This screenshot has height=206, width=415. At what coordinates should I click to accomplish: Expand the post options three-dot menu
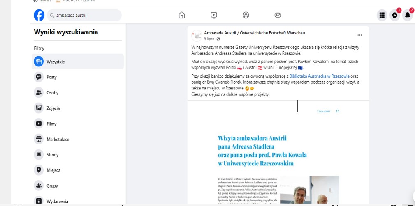click(x=359, y=35)
